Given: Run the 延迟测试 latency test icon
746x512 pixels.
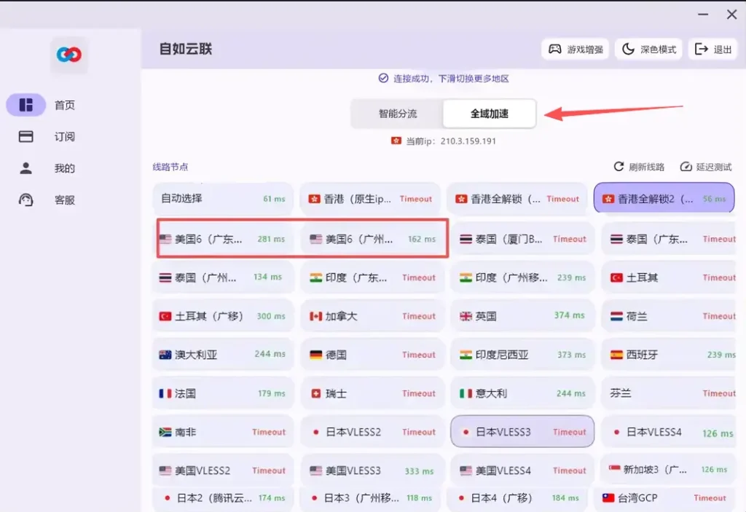Looking at the screenshot, I should [x=686, y=166].
